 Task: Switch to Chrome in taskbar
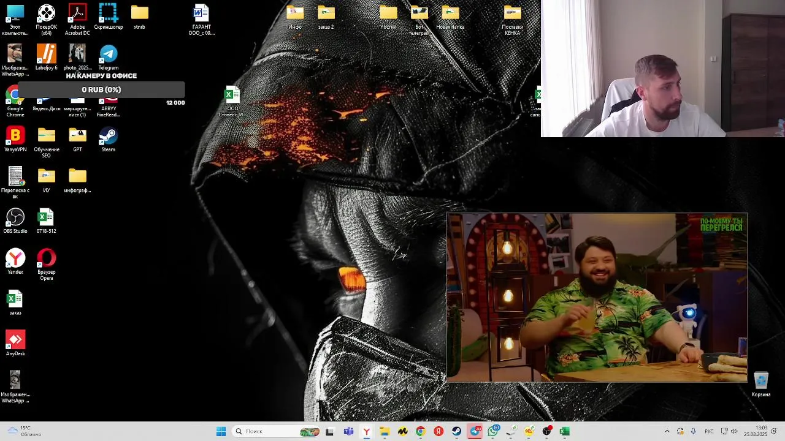[x=421, y=431]
